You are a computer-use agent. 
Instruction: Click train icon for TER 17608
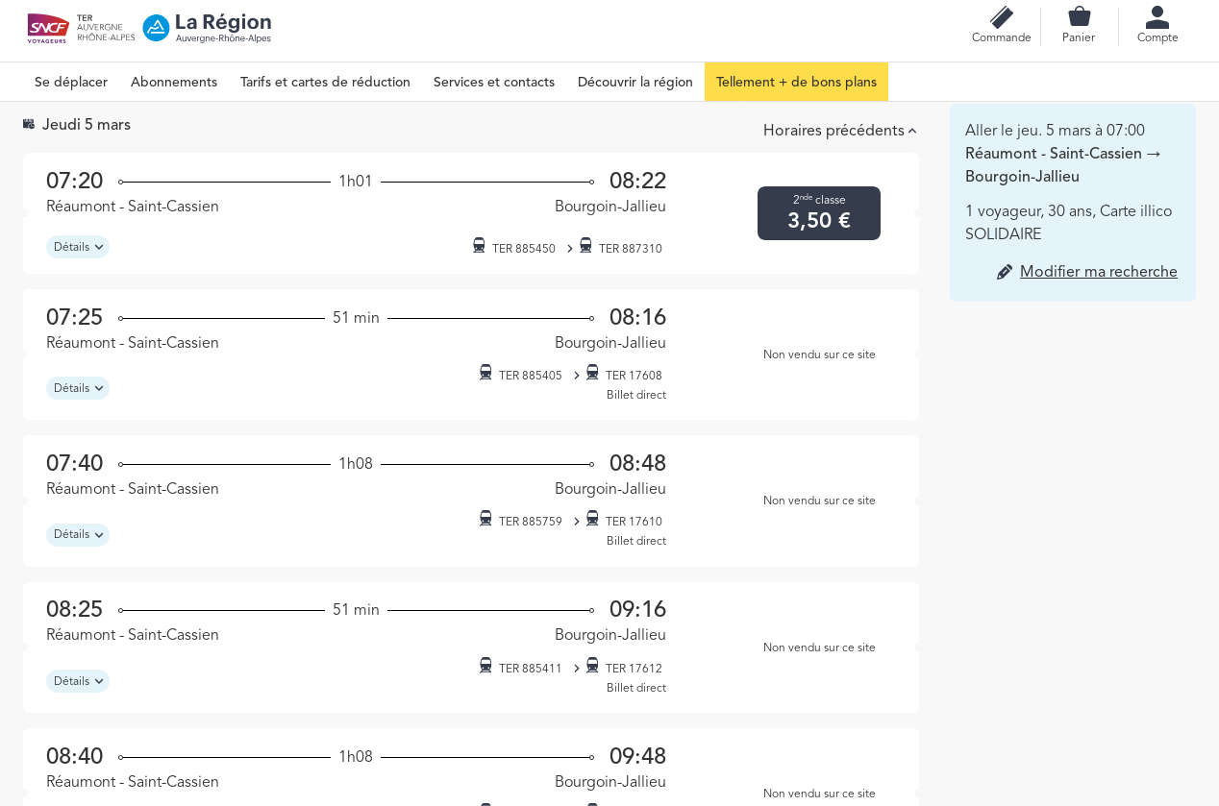click(x=592, y=372)
